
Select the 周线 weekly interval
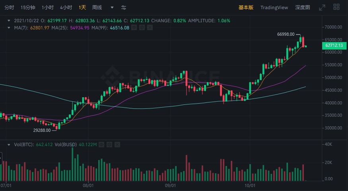(97, 8)
